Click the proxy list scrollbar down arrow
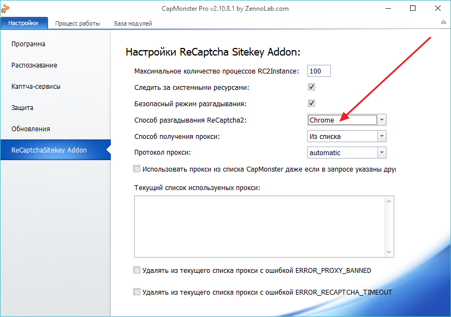Viewport: 451px width, 317px height. click(x=389, y=252)
